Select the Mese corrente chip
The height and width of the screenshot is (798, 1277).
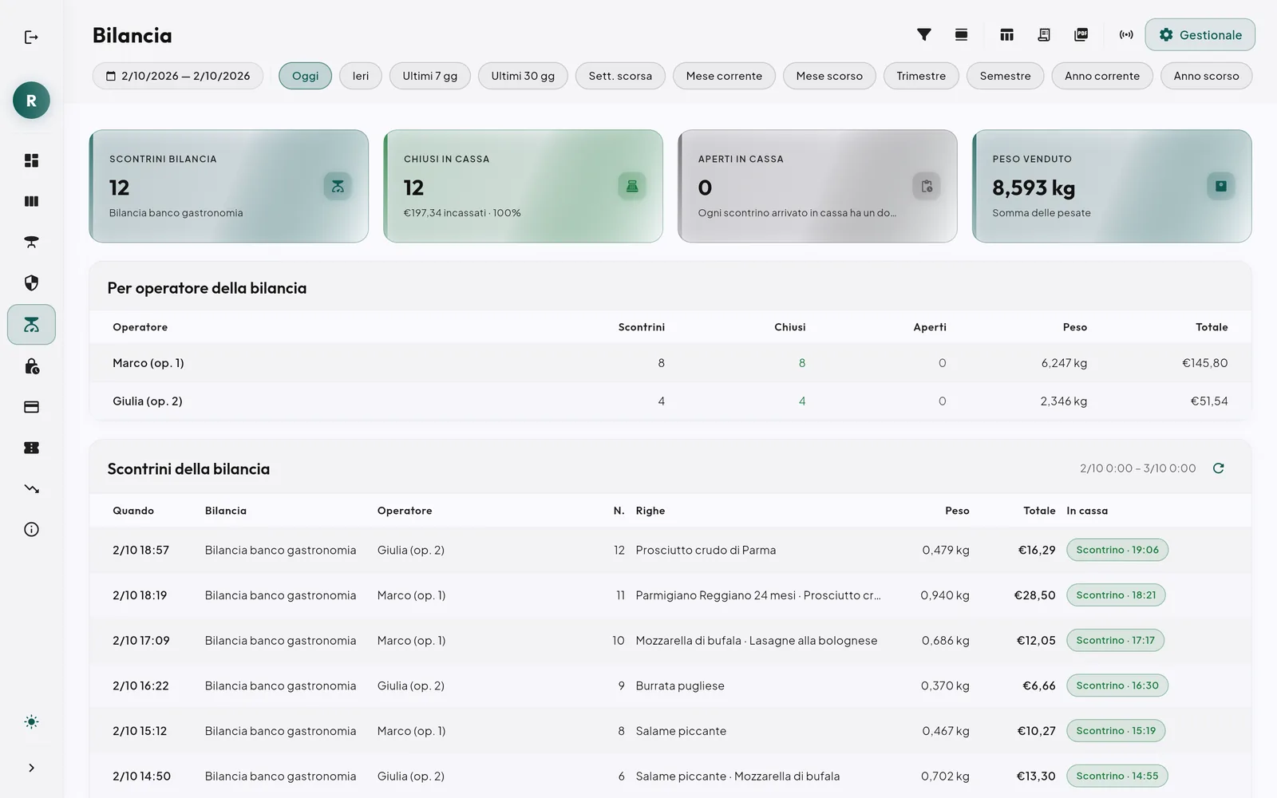tap(724, 76)
